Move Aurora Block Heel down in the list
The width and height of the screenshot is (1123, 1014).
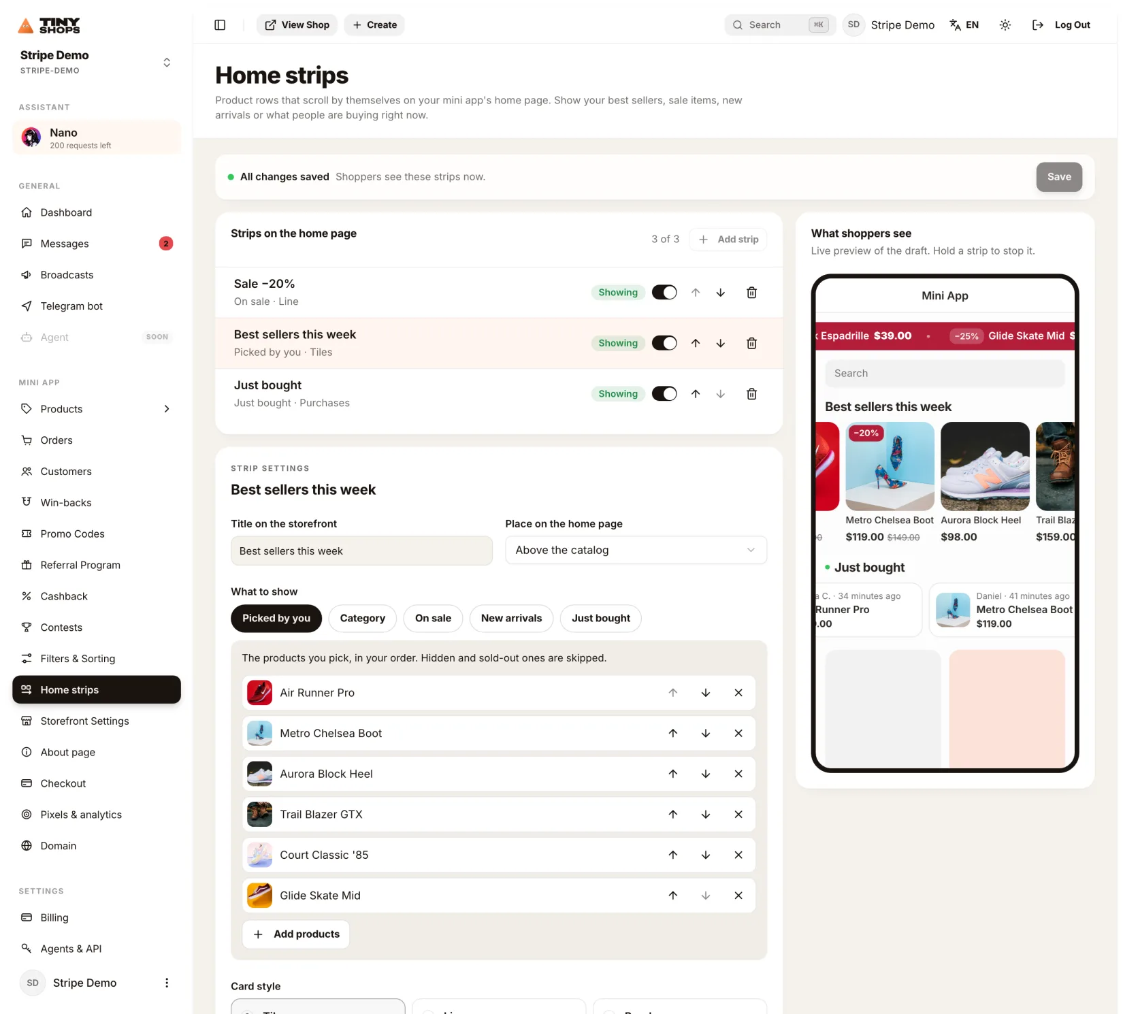706,774
